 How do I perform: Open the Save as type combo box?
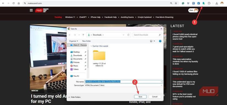(124, 85)
